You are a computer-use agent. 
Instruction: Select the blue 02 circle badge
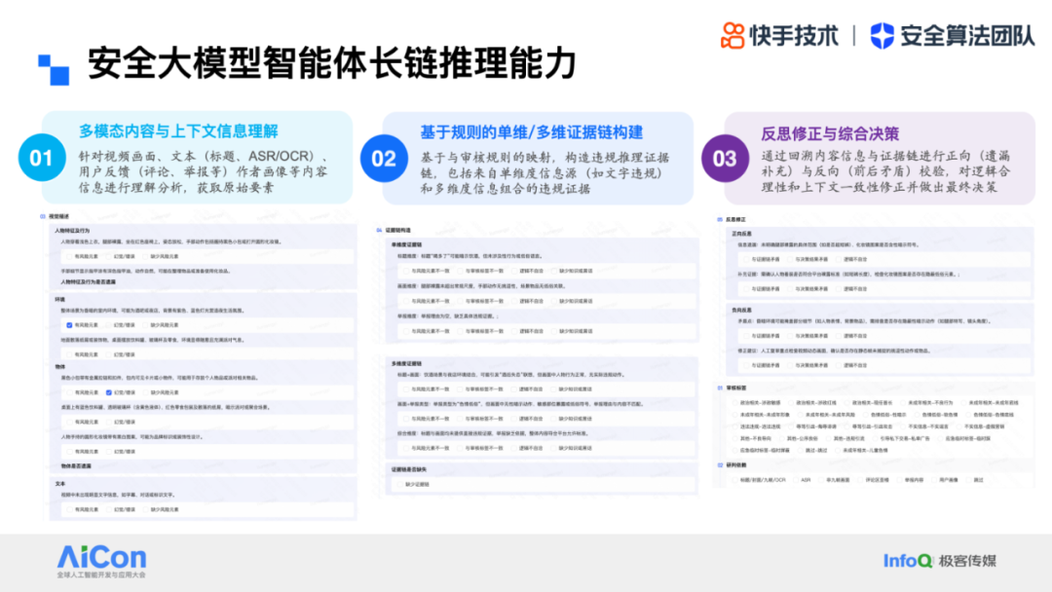point(384,159)
